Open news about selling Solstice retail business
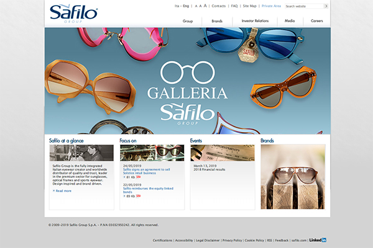The width and height of the screenshot is (373, 248). (146, 171)
